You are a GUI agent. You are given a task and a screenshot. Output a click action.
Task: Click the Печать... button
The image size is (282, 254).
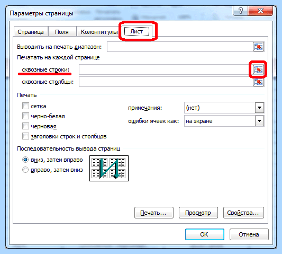[x=154, y=213]
